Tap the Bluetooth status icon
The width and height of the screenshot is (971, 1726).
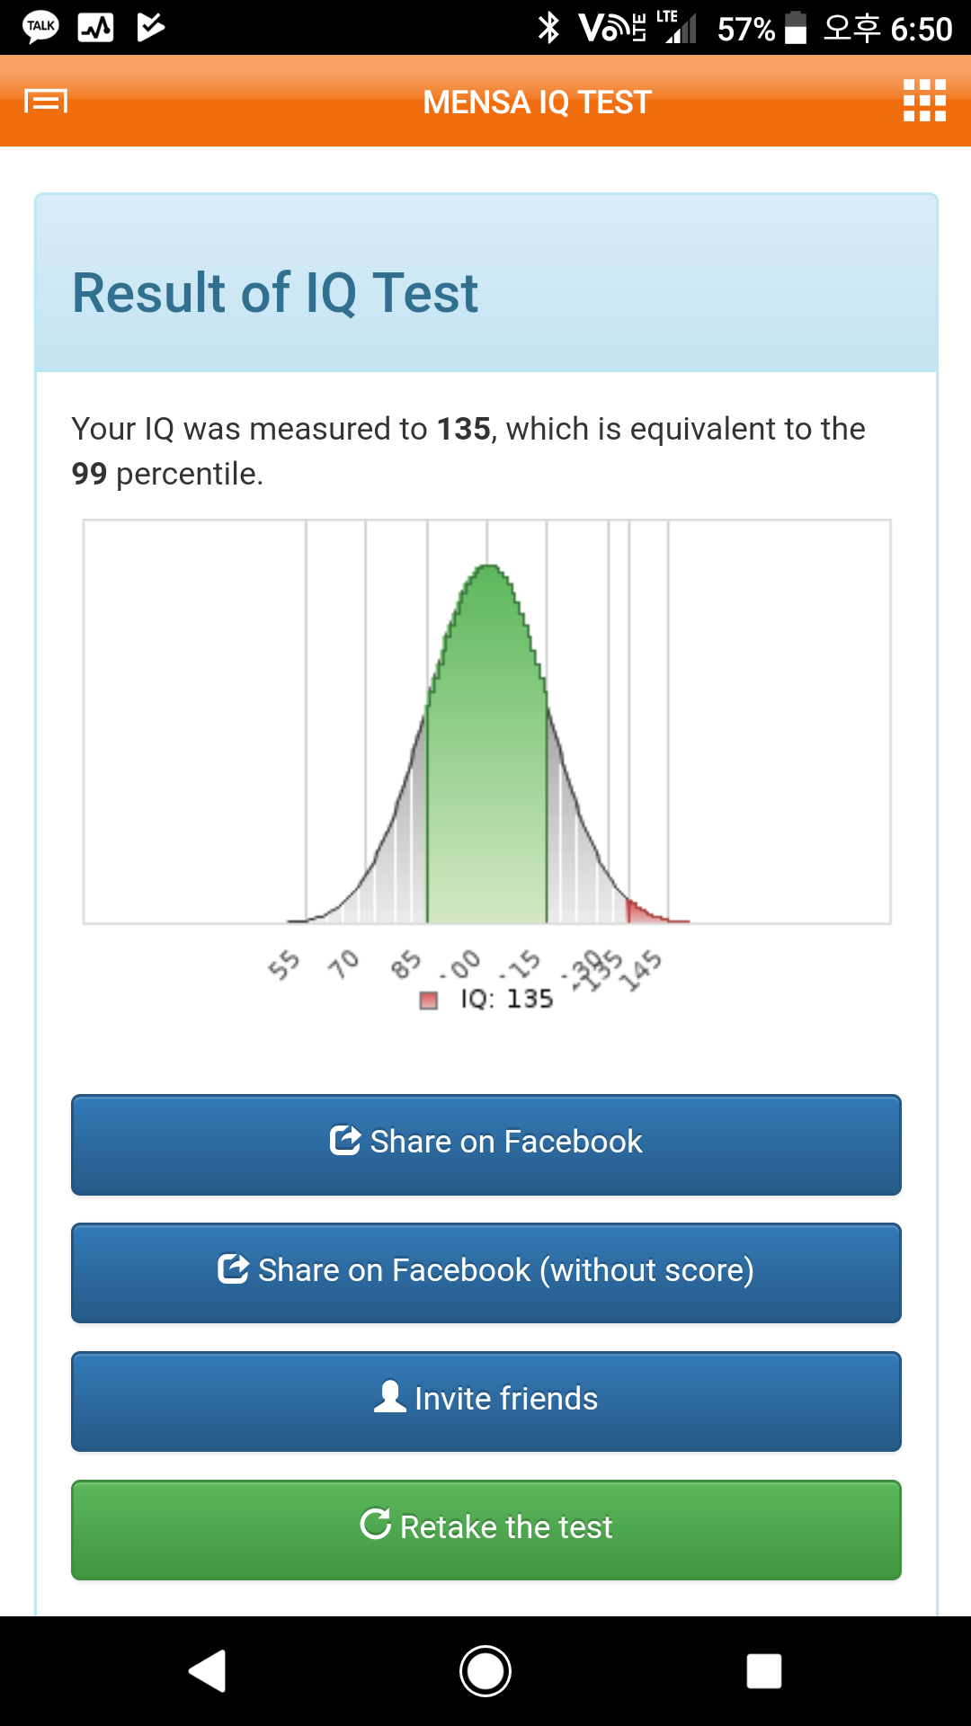[548, 28]
